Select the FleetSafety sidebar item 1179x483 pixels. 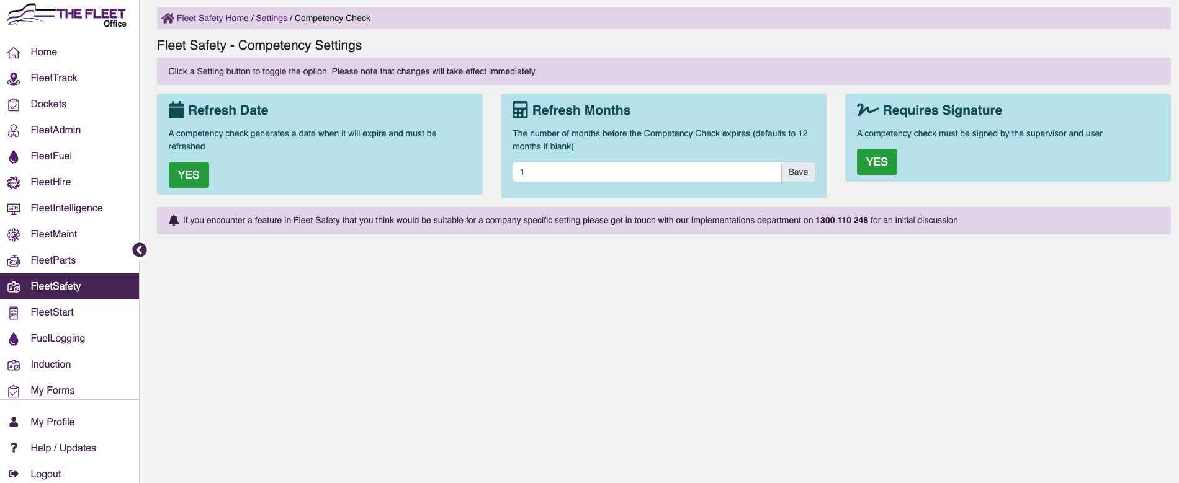(x=69, y=286)
